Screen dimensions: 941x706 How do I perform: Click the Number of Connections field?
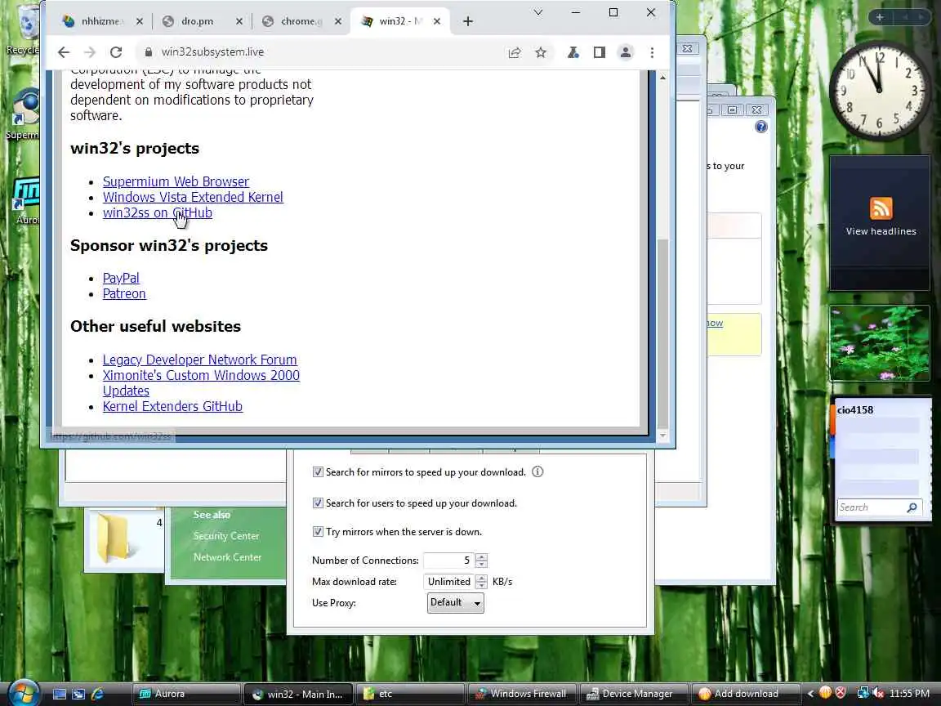pyautogui.click(x=448, y=560)
